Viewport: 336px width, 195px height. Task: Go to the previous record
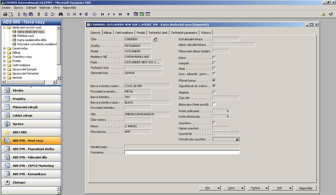(108, 14)
